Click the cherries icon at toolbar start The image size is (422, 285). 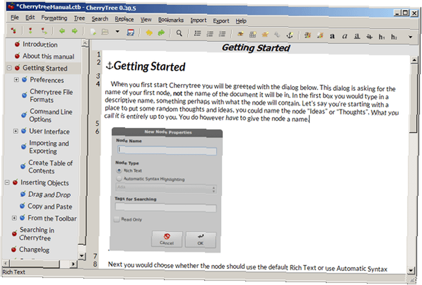(13, 31)
